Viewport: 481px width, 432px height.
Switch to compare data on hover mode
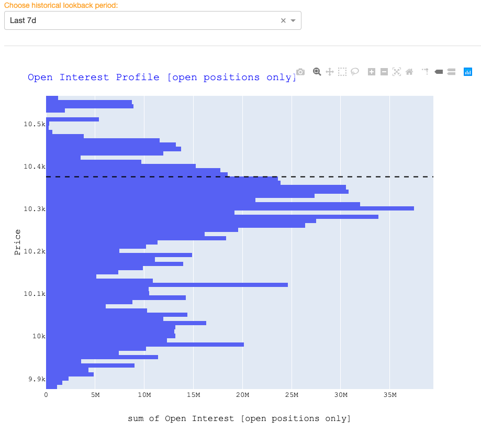point(451,72)
